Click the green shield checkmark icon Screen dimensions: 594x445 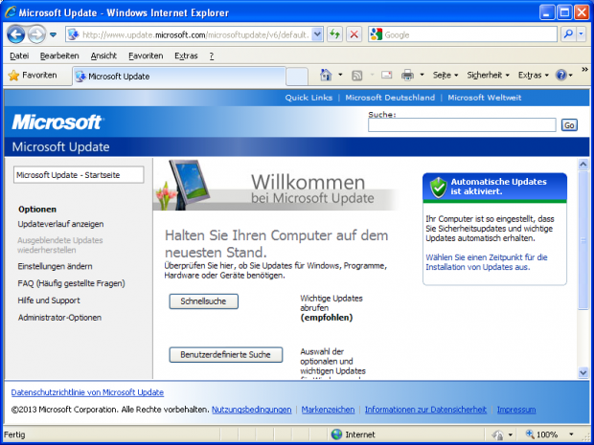point(438,187)
